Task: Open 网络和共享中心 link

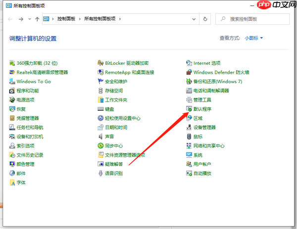Action: click(x=209, y=146)
